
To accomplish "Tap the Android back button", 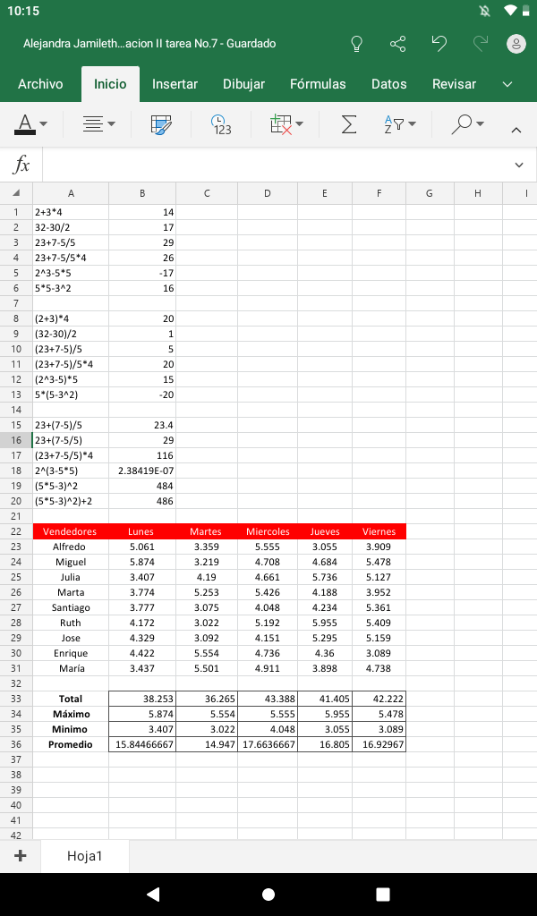I will point(153,894).
